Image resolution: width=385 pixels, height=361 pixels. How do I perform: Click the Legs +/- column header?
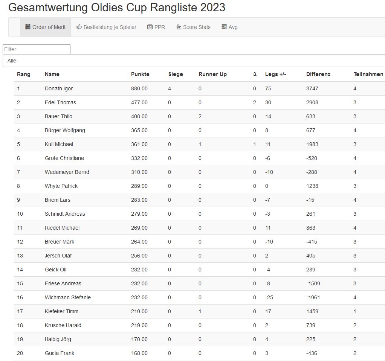[x=276, y=74]
